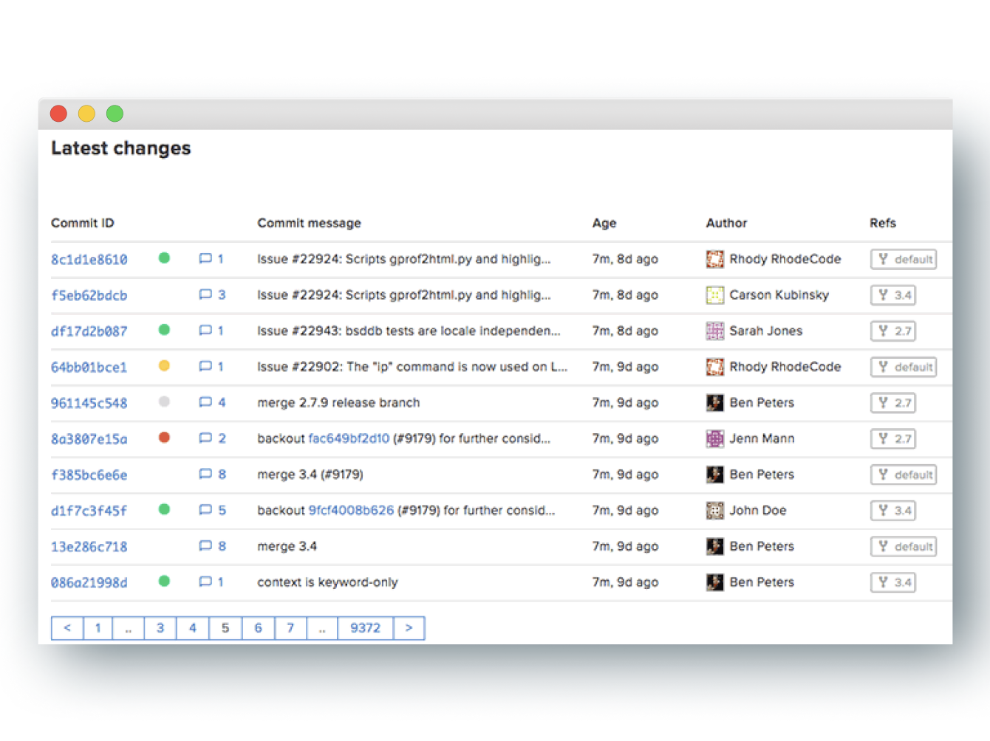The image size is (990, 741).
Task: Navigate to page 5 in pagination
Action: point(225,627)
